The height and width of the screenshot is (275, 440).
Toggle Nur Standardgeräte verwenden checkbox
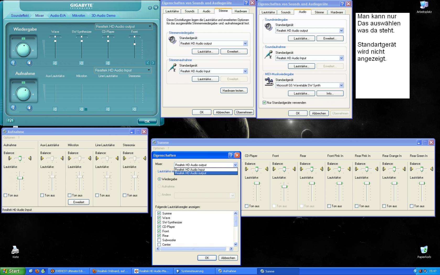click(264, 103)
